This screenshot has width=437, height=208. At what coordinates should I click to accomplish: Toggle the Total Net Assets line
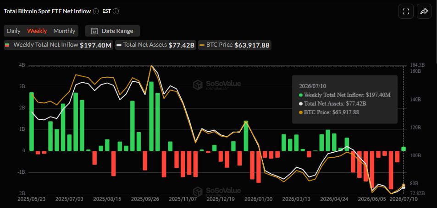click(x=155, y=45)
